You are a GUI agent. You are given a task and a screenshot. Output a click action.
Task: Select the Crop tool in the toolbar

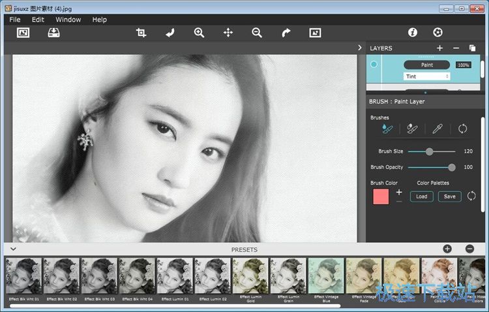tap(141, 33)
